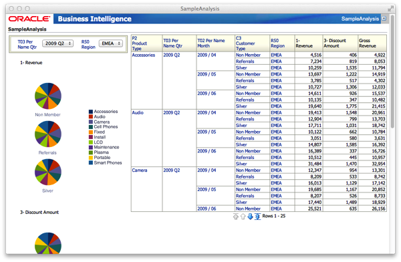Click the Install legend swatch
The image size is (401, 262).
coord(91,137)
